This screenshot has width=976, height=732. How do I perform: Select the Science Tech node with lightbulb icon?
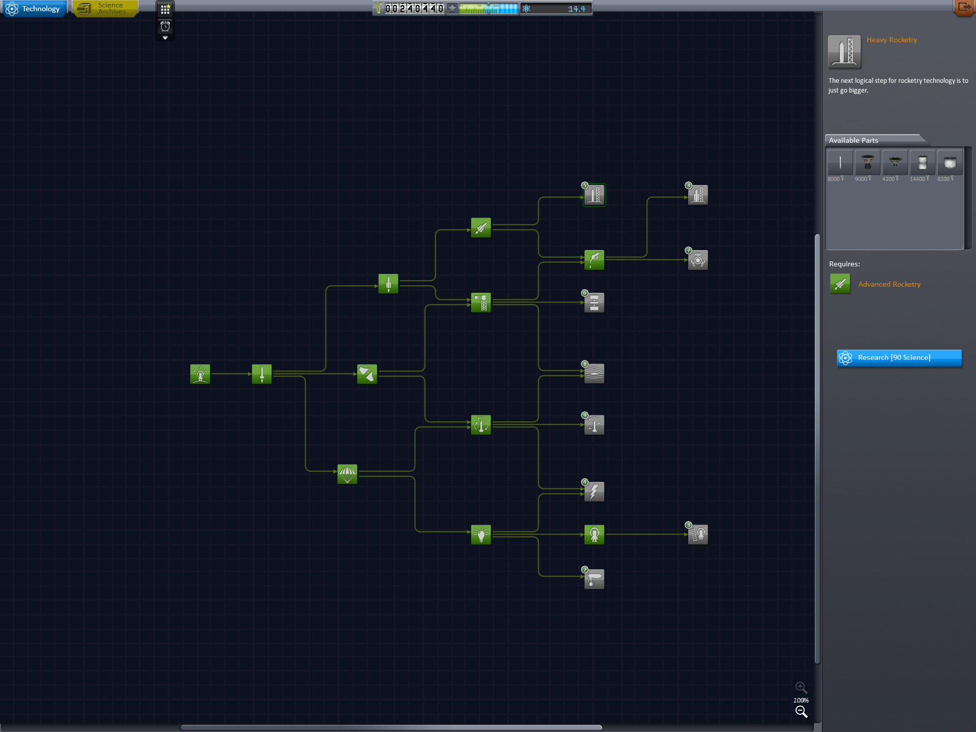[x=481, y=534]
